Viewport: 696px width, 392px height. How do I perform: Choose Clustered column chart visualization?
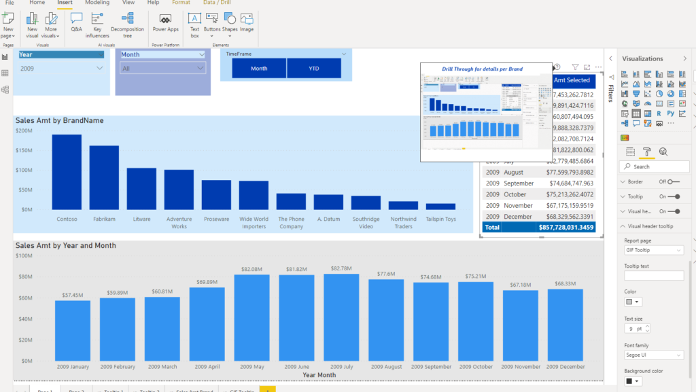point(659,74)
